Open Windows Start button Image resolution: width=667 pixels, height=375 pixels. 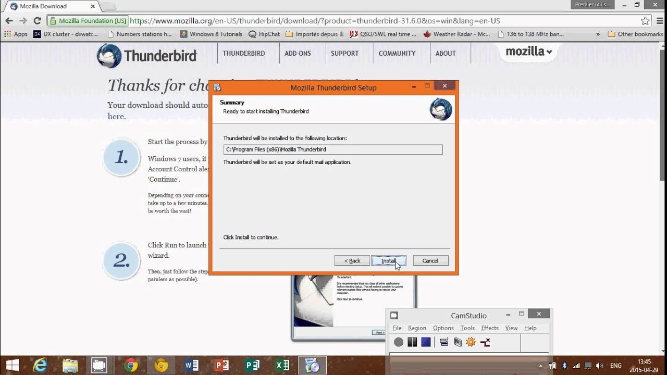tap(12, 366)
